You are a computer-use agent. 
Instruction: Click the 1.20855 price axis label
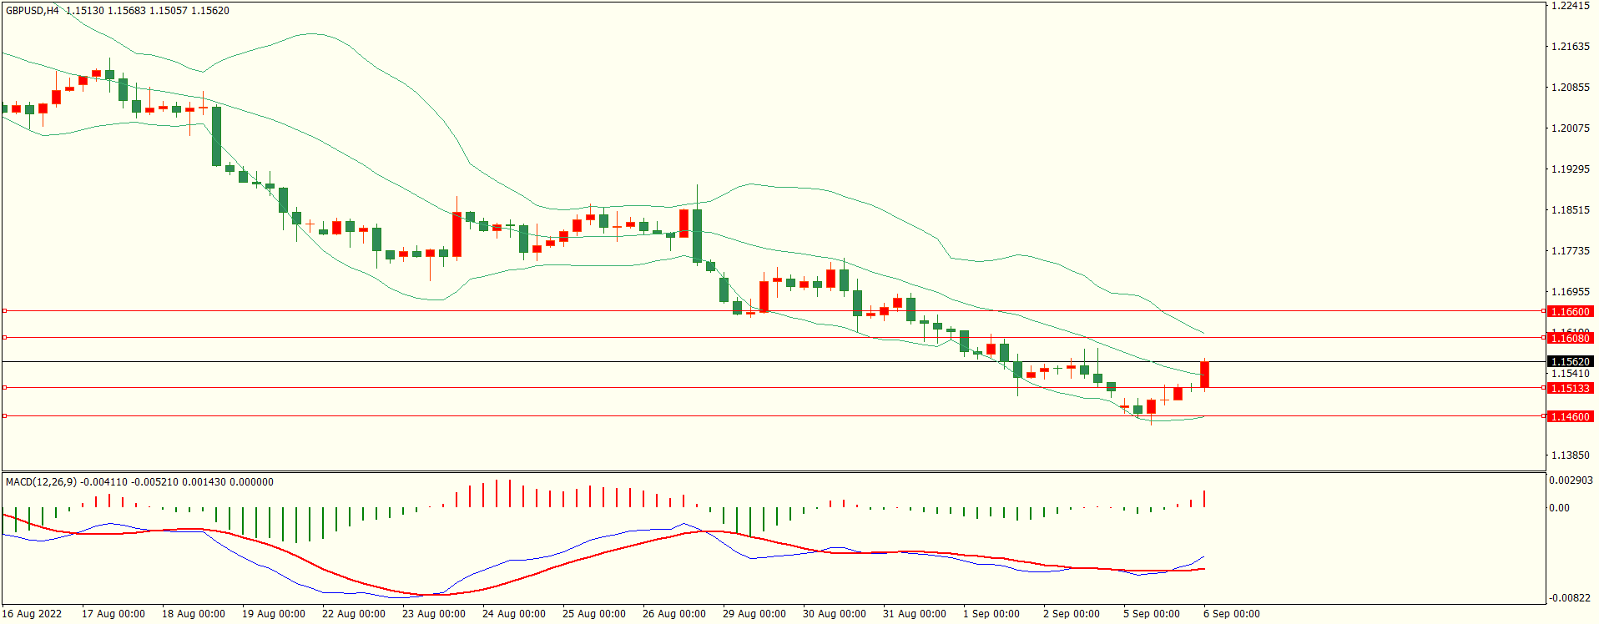1570,88
